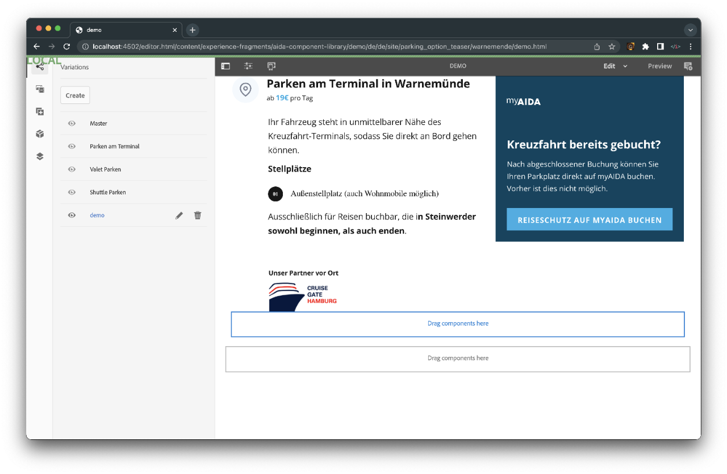
Task: Open the Components panel icon
Action: (x=40, y=134)
